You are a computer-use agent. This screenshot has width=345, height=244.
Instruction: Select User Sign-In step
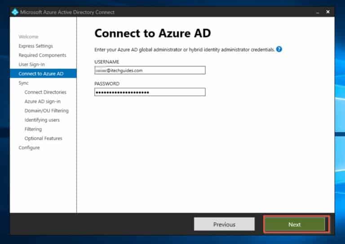pyautogui.click(x=32, y=64)
